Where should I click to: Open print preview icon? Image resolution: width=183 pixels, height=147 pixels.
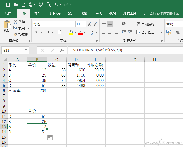pyautogui.click(x=49, y=5)
